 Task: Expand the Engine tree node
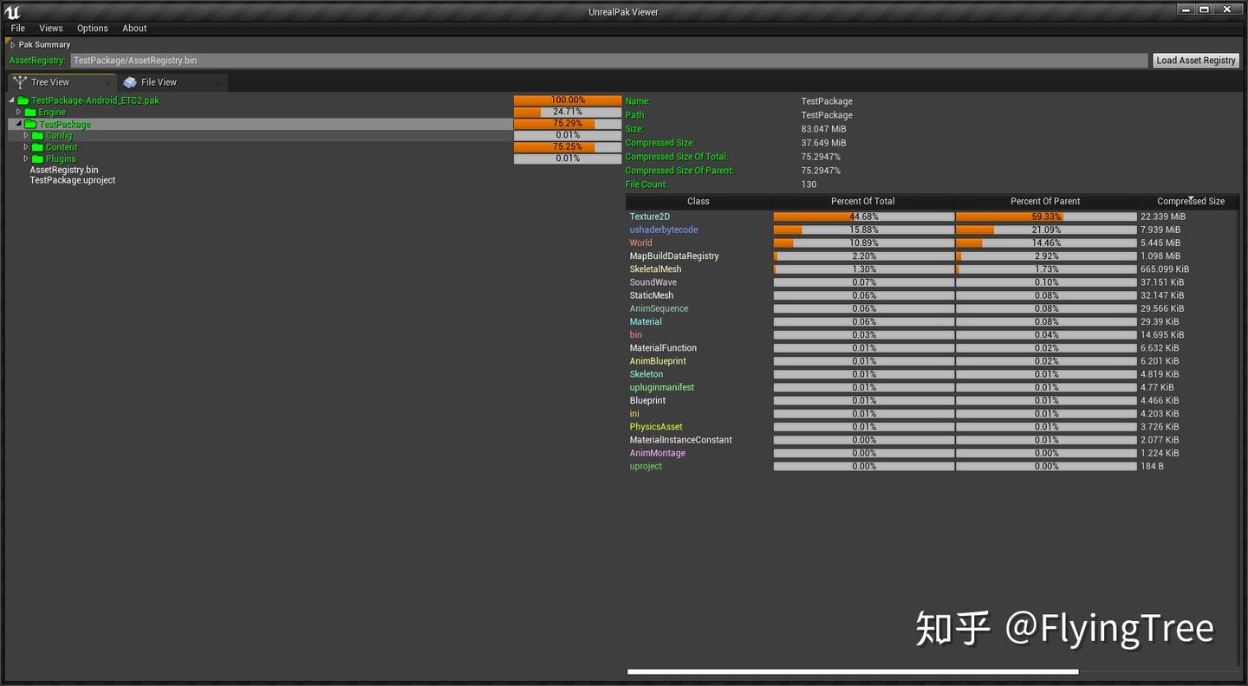point(18,112)
